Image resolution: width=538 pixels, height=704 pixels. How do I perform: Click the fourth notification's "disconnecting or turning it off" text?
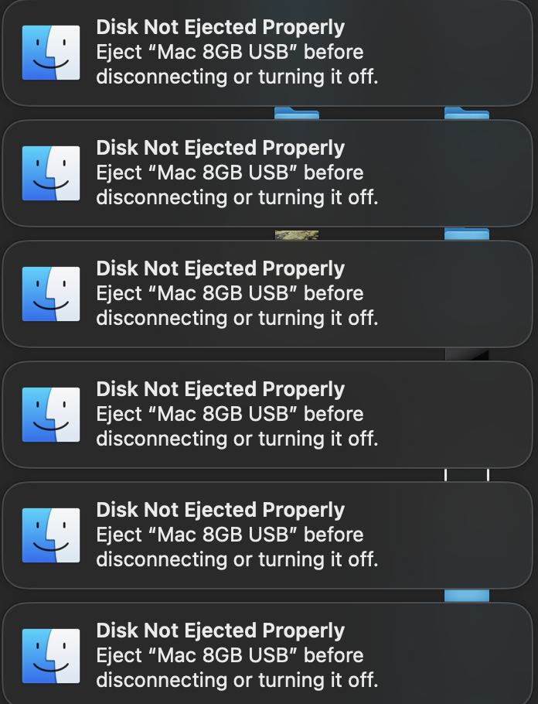(x=237, y=439)
